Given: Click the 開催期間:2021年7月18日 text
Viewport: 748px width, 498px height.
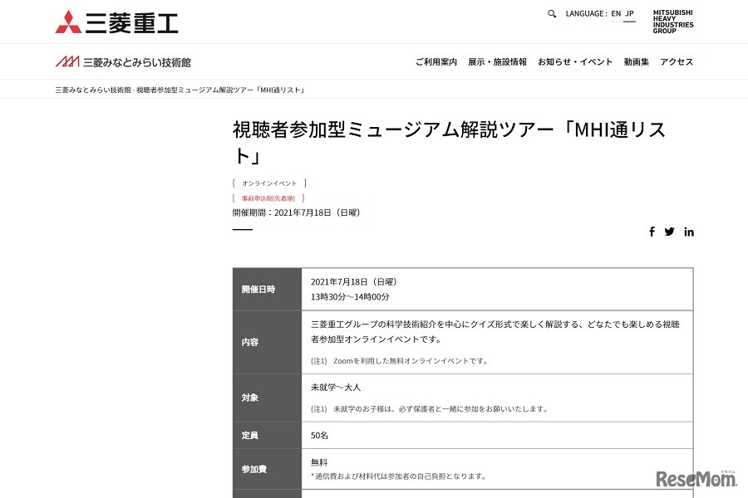Looking at the screenshot, I should pyautogui.click(x=296, y=212).
